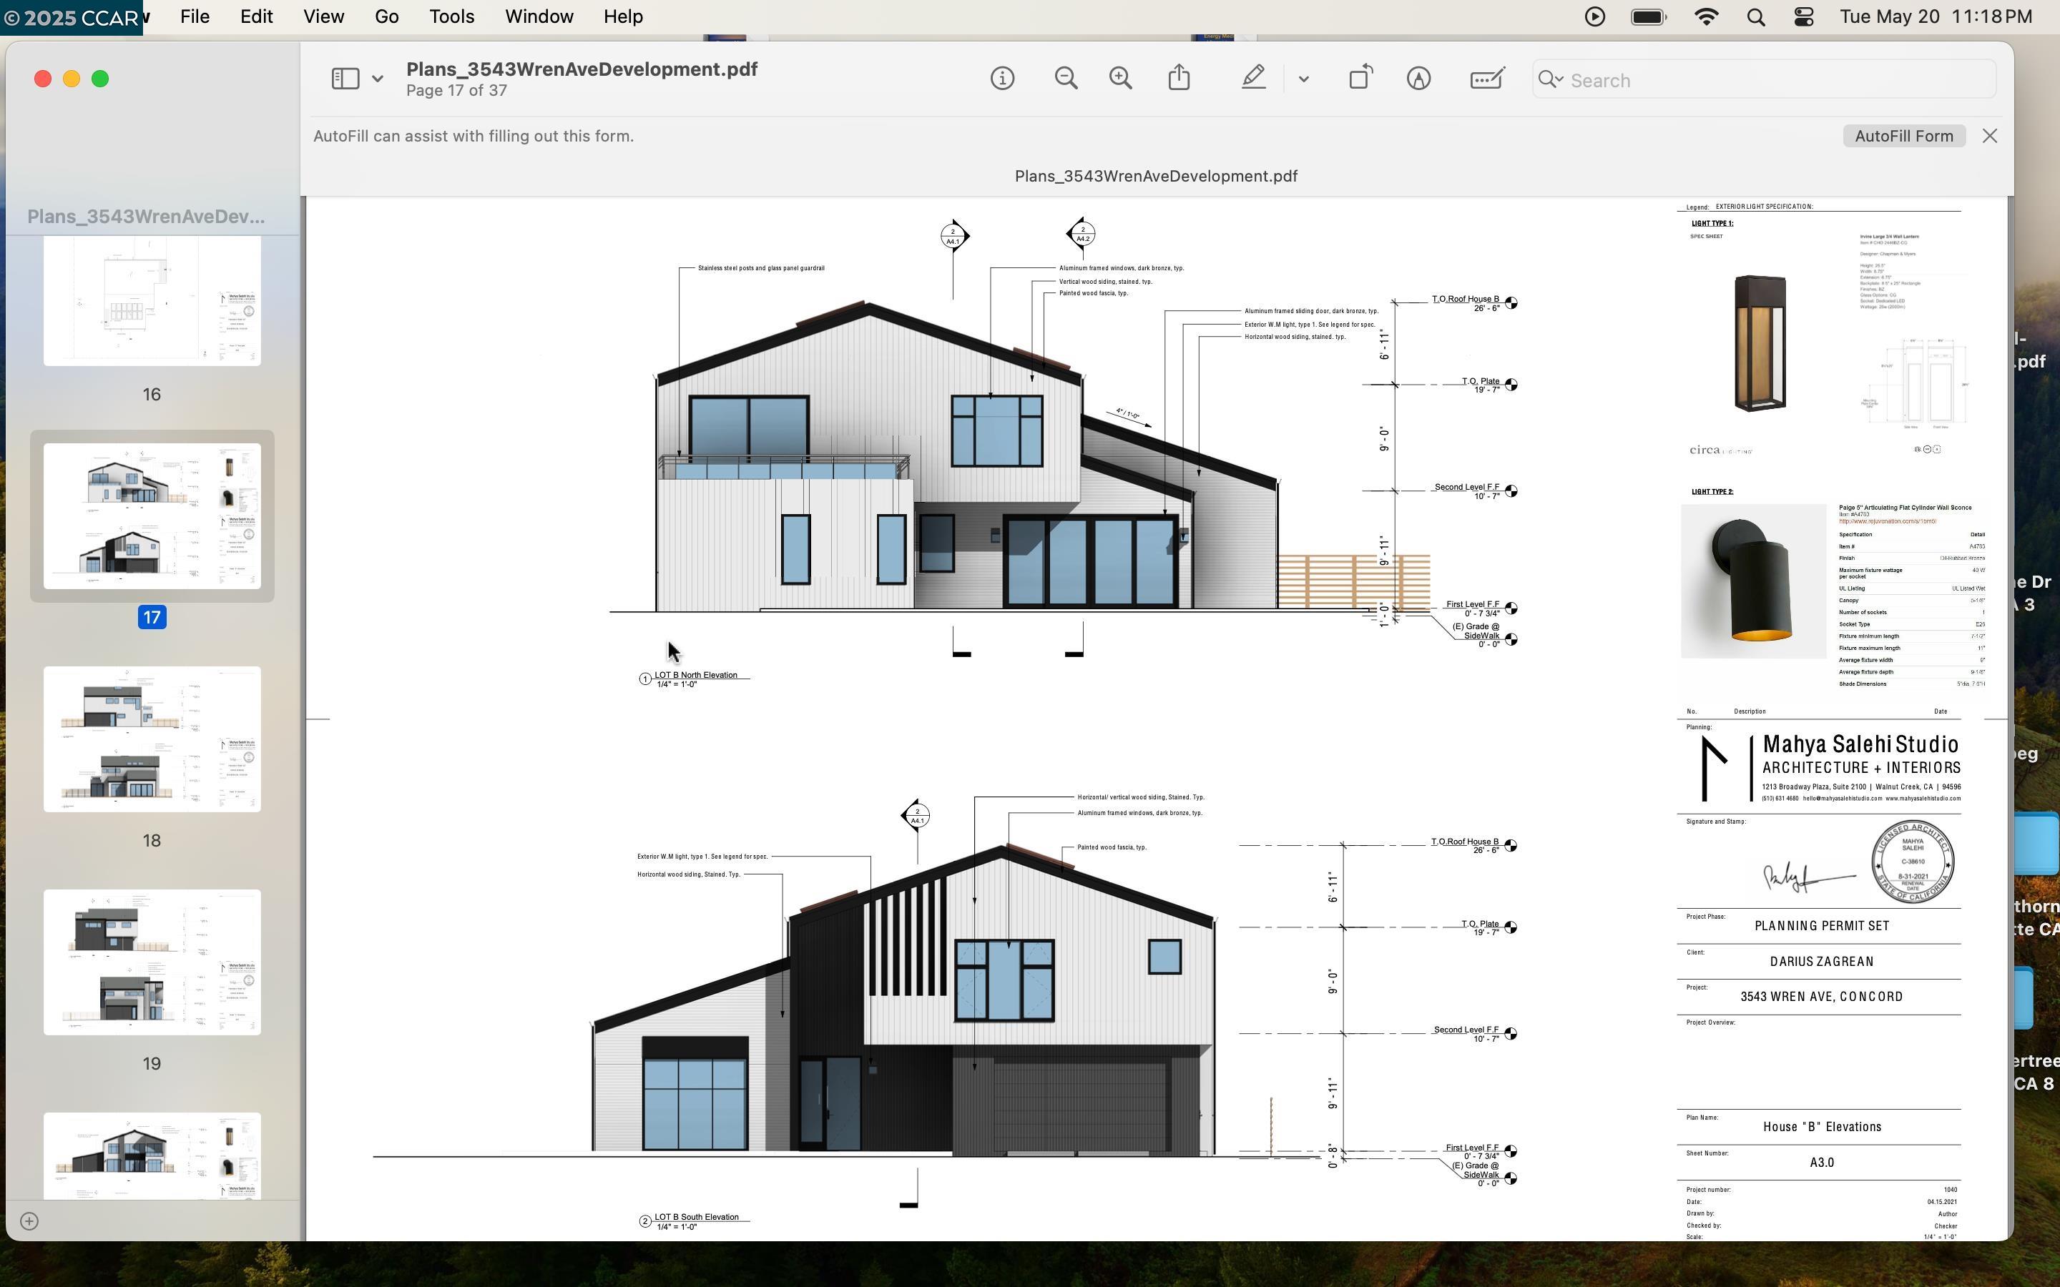
Task: Open the Tools menu
Action: coord(451,17)
